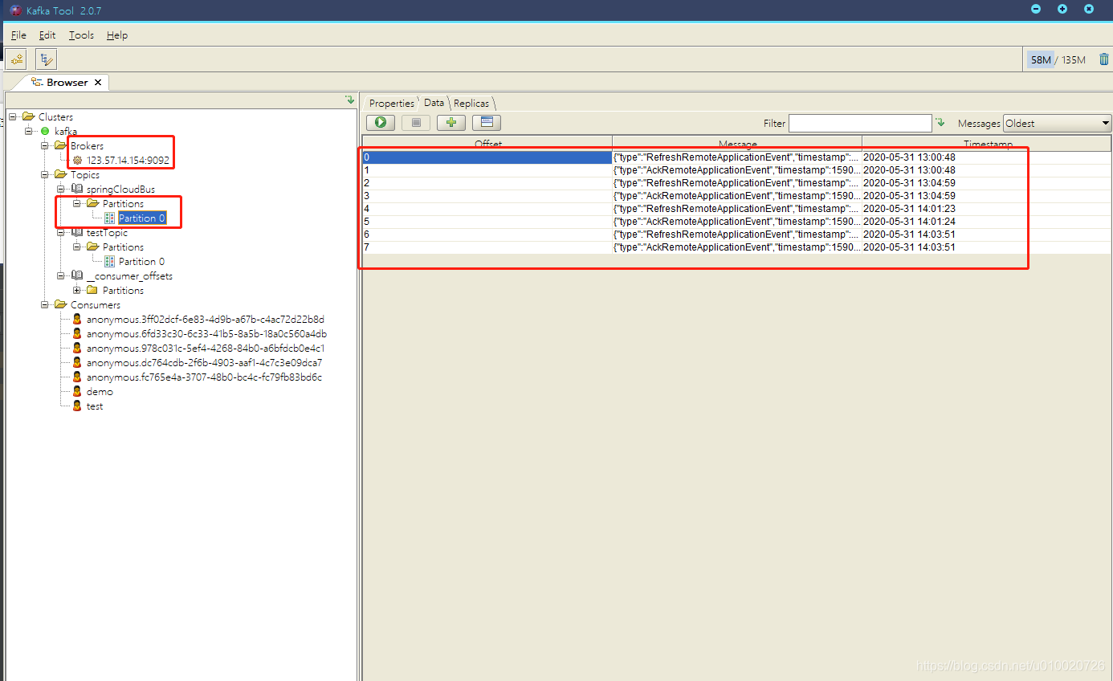Collapse the Topics folder

(45, 174)
